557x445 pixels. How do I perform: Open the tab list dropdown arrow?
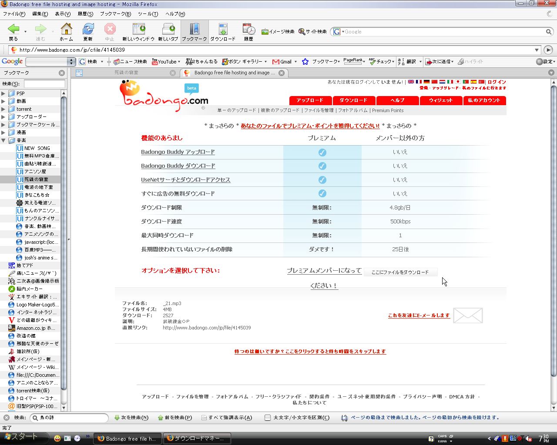click(x=551, y=73)
